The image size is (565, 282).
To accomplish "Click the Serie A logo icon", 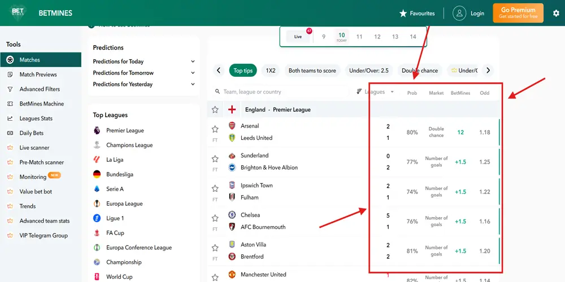I will [x=97, y=189].
